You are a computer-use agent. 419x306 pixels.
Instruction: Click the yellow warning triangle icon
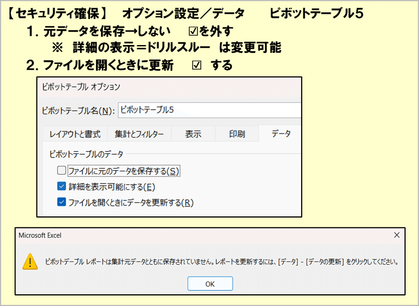pos(30,261)
